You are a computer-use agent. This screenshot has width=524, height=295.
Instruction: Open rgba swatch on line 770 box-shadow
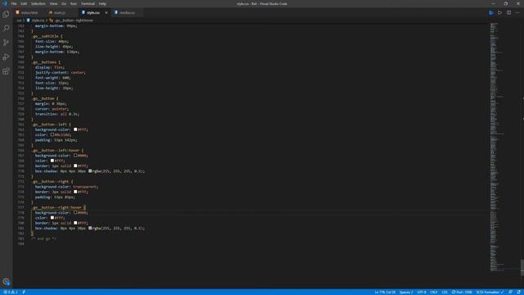tap(90, 171)
